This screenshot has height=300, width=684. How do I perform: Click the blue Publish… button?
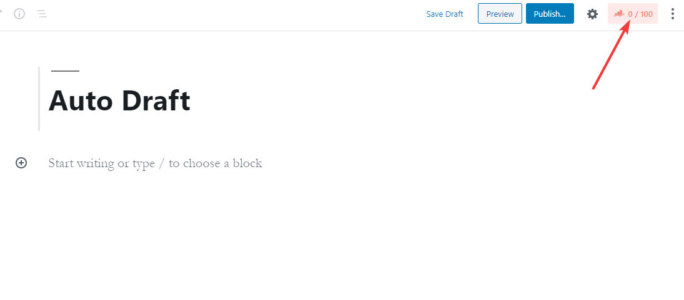point(550,14)
